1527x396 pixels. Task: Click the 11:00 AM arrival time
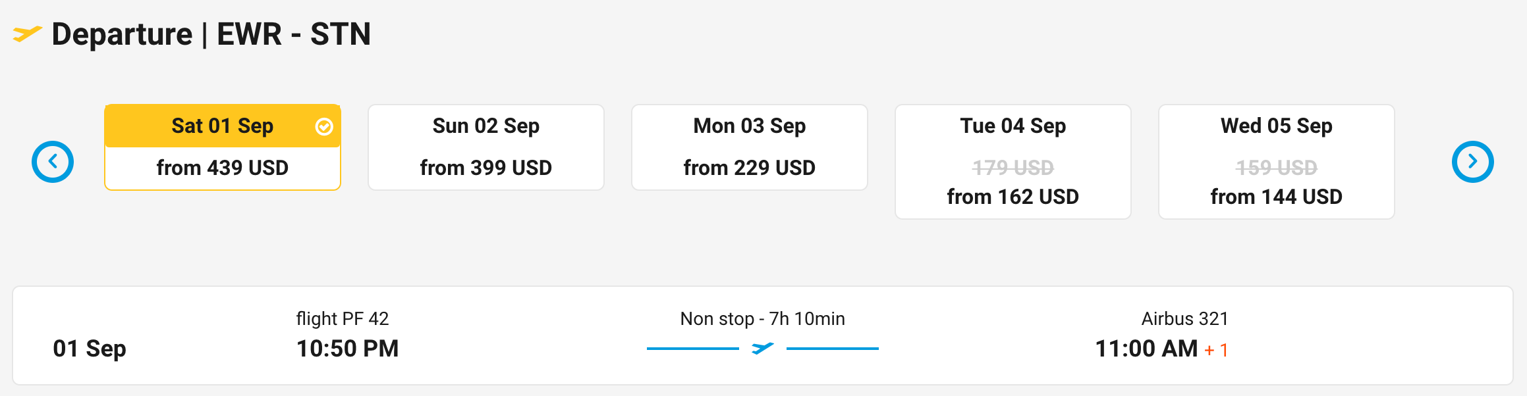coord(1146,349)
